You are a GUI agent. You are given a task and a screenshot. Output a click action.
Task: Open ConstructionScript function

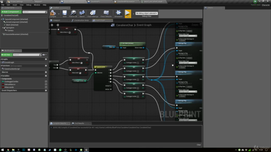(12, 69)
